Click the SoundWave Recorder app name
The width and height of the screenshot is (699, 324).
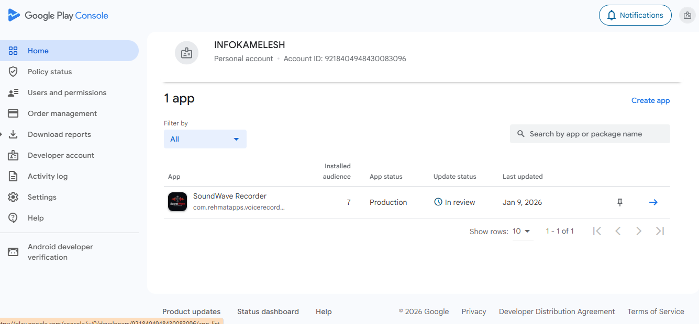click(x=230, y=196)
